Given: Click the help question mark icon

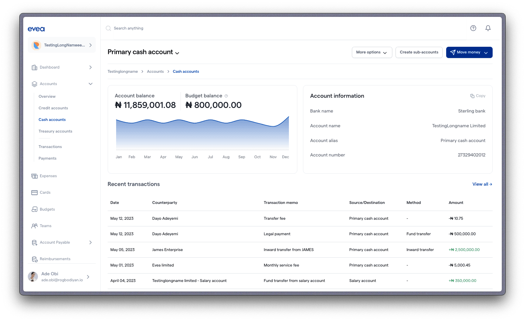Looking at the screenshot, I should tap(473, 28).
